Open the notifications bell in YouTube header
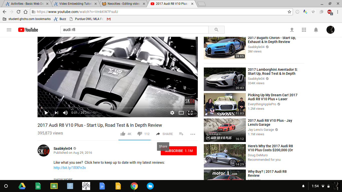 316,30
